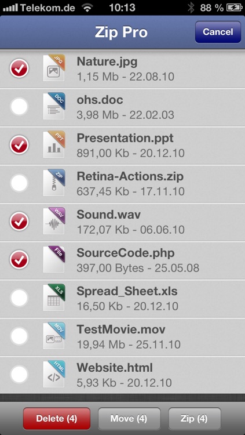The width and height of the screenshot is (245, 435).
Task: Tap the MOV file icon for TestMovie.mov
Action: click(54, 336)
